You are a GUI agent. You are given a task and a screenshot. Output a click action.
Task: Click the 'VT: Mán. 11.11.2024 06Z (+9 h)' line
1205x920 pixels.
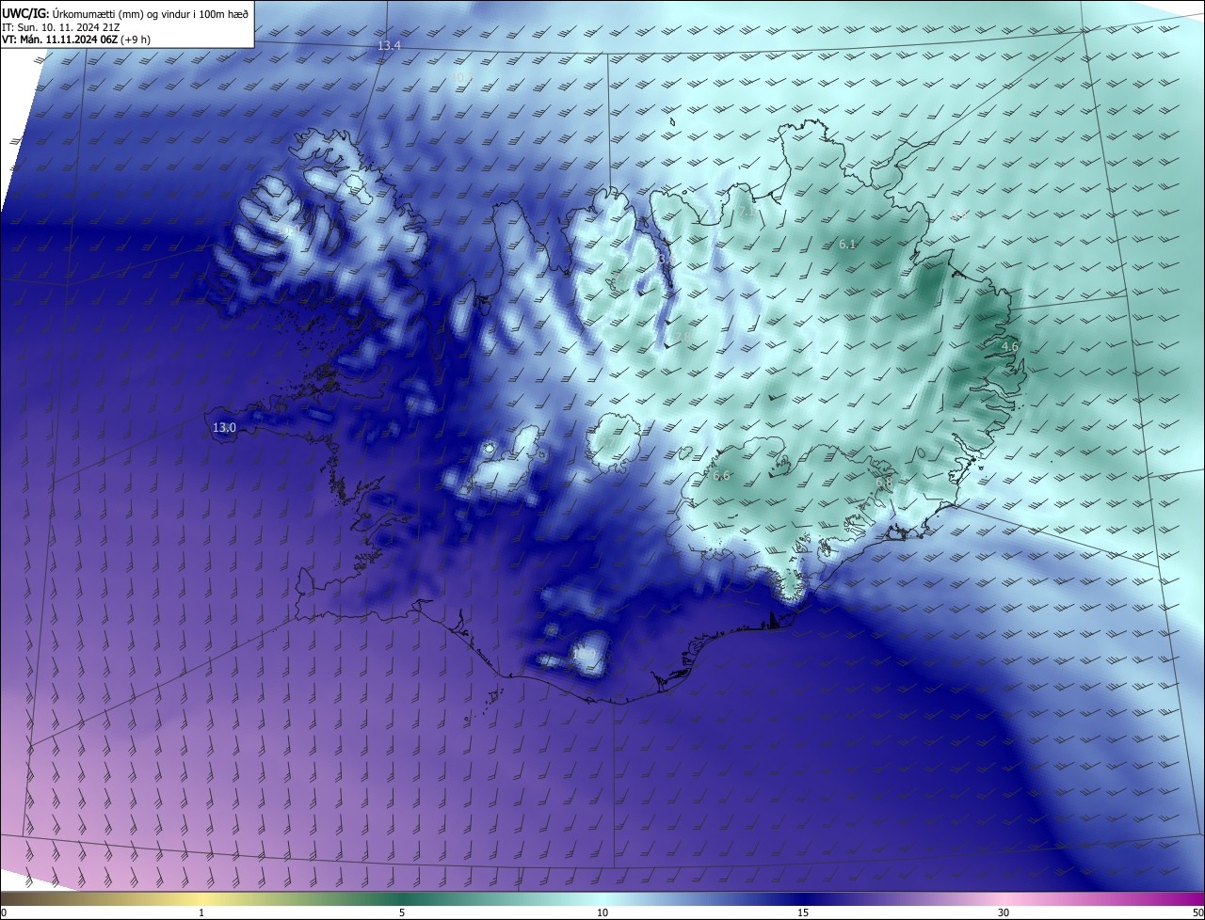[76, 40]
